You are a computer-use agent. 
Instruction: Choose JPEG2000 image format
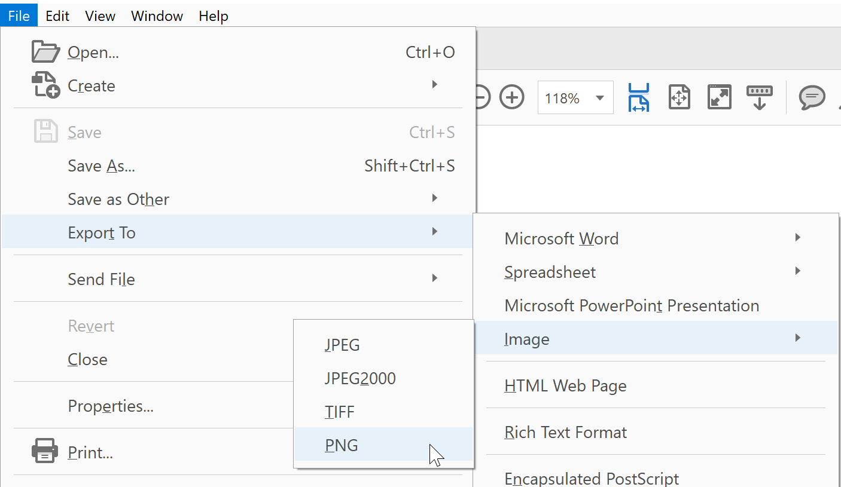384,378
